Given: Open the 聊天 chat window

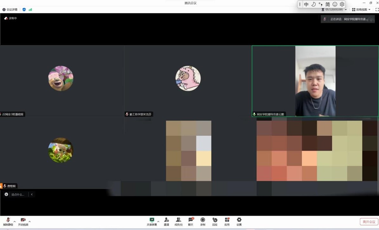Looking at the screenshot, I should (x=190, y=221).
